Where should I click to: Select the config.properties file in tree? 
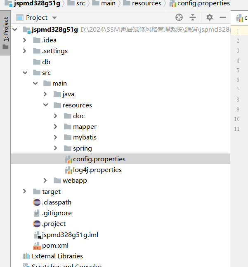coord(99,159)
